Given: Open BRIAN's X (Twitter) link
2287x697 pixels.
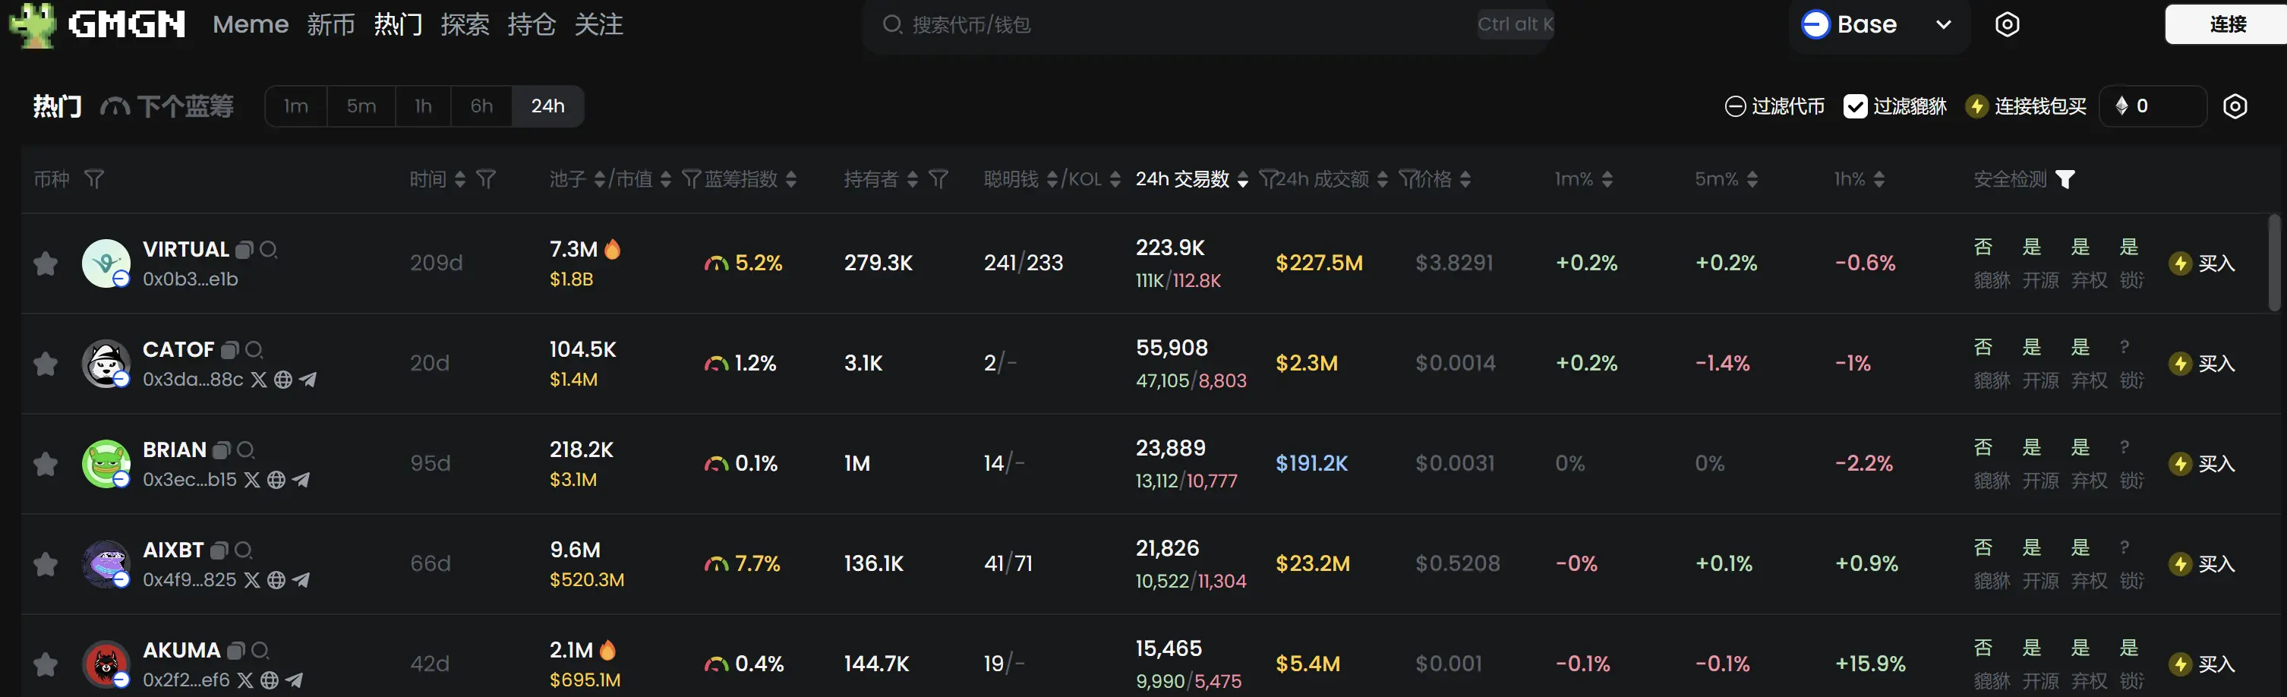Looking at the screenshot, I should click(x=252, y=481).
